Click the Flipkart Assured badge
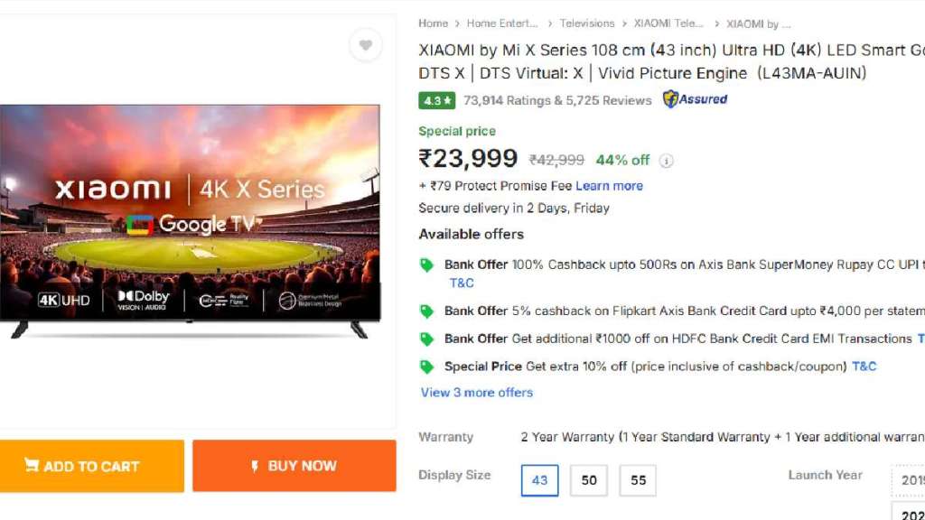Viewport: 925px width, 520px height. [x=695, y=99]
